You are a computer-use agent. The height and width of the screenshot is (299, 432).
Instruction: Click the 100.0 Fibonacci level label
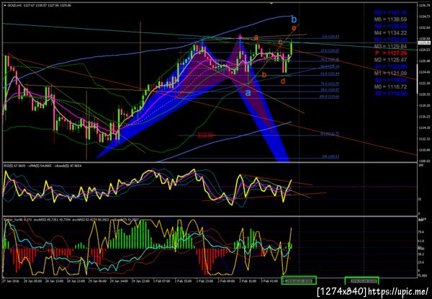(330, 97)
